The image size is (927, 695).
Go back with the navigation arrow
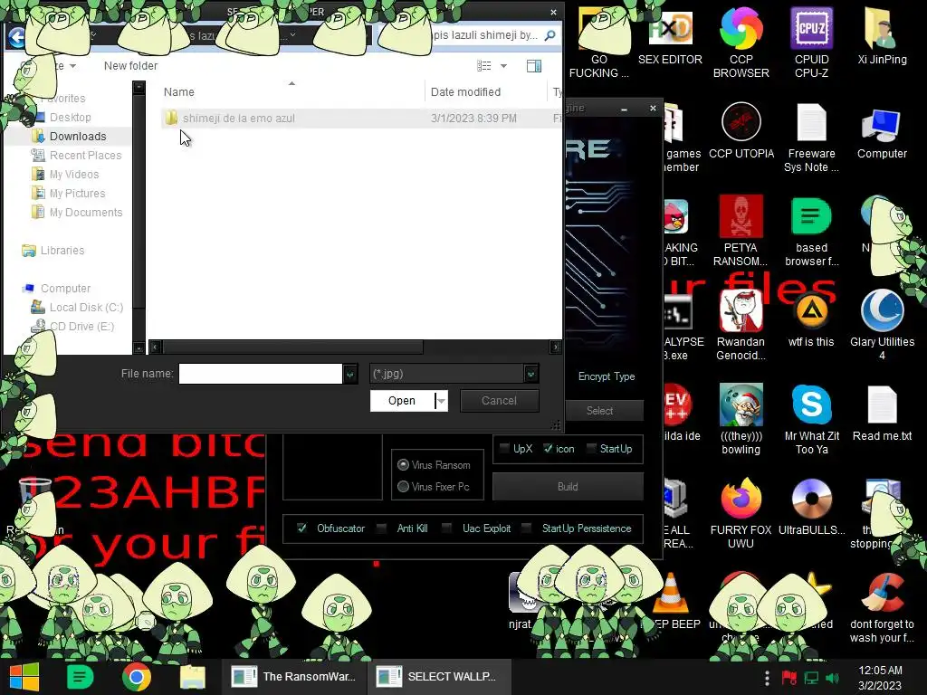pyautogui.click(x=17, y=37)
